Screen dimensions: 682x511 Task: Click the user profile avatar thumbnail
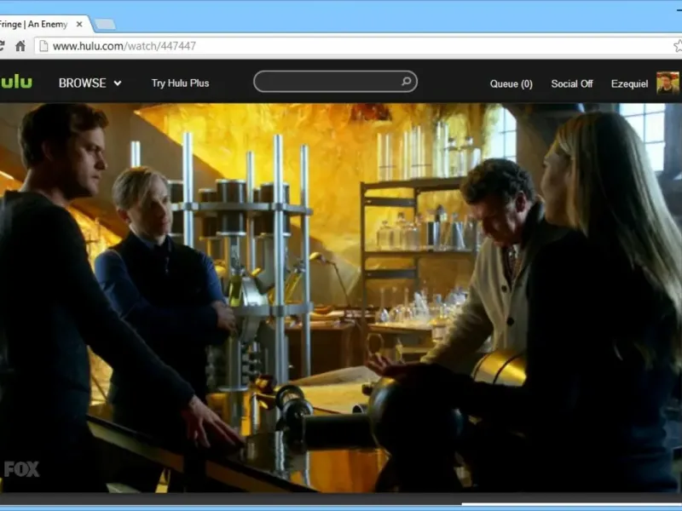[x=668, y=83]
